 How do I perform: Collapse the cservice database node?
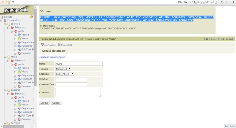click(x=5, y=24)
